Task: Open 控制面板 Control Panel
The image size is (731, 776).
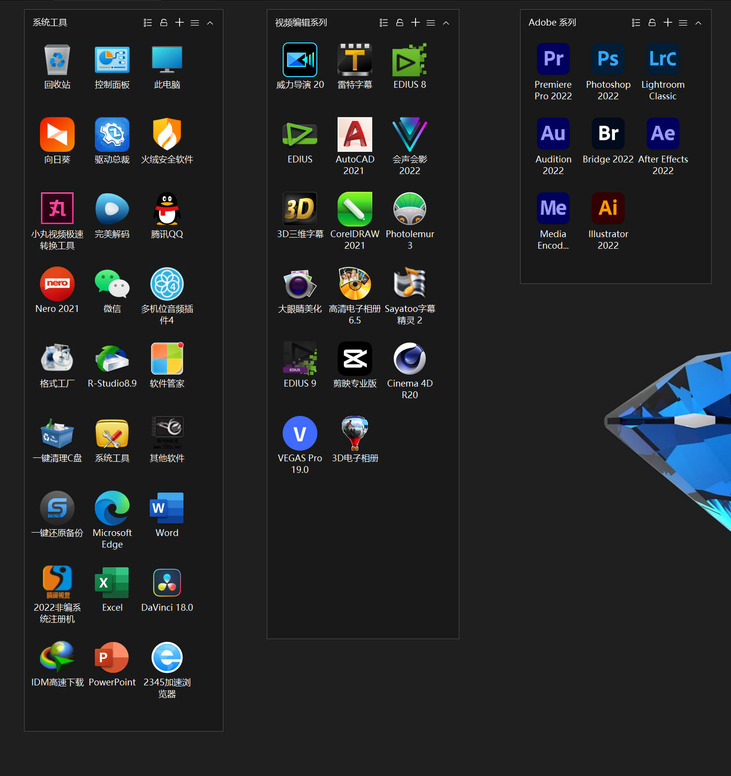Action: point(112,60)
